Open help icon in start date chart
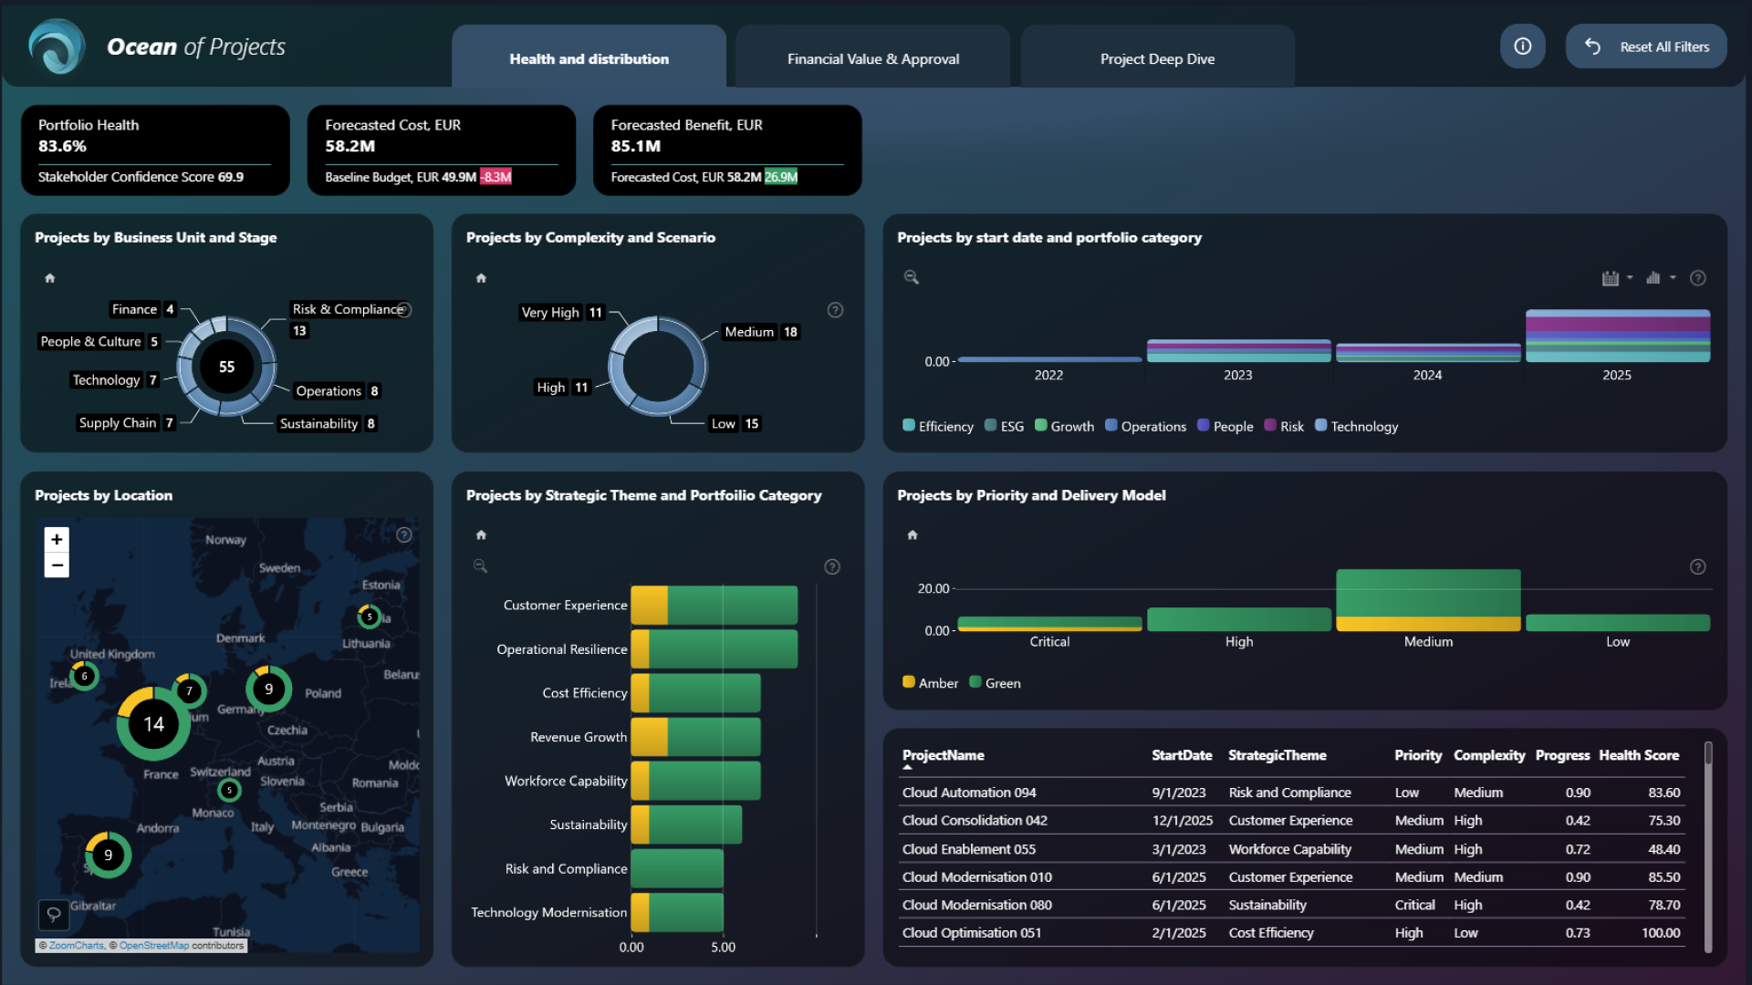The height and width of the screenshot is (985, 1752). (x=1698, y=278)
